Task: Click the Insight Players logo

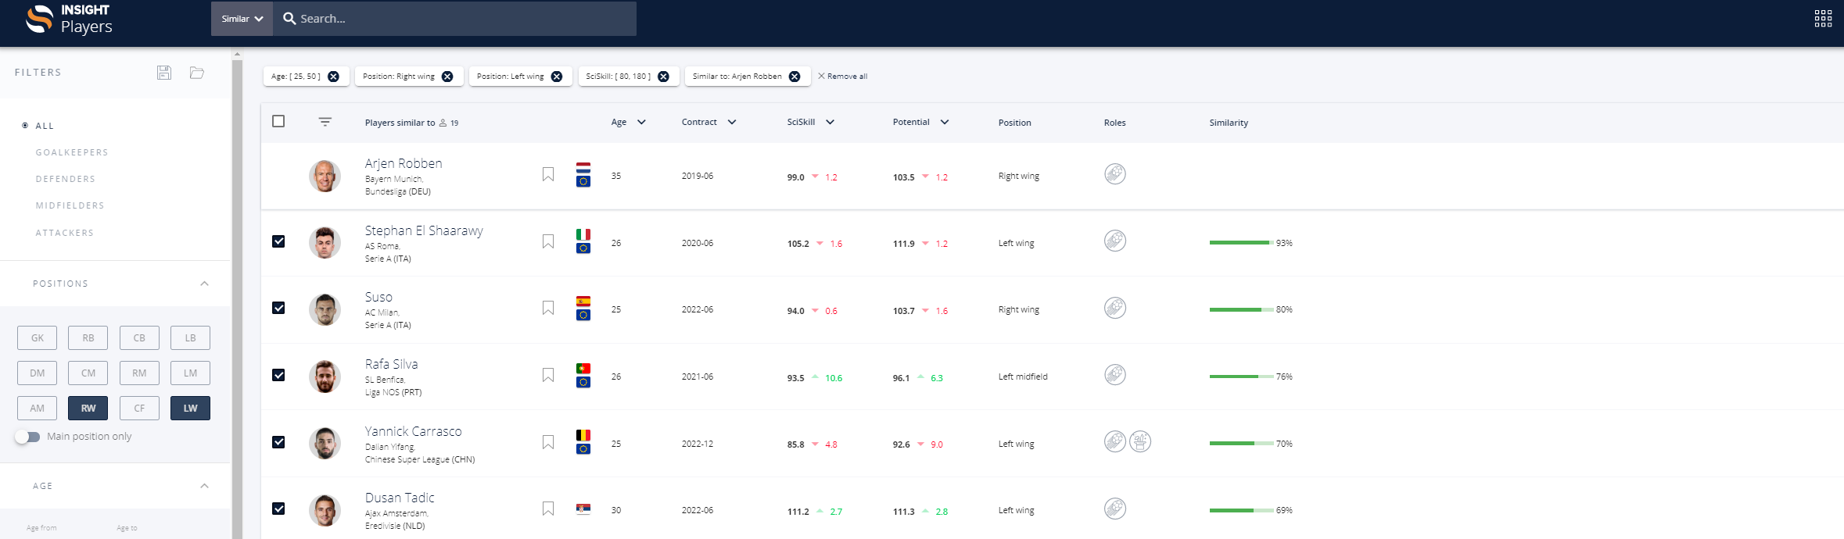Action: (x=69, y=19)
